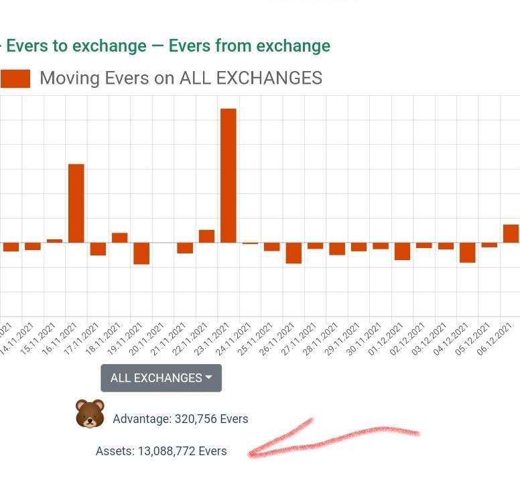Click the negative bar on 26.11.2021
Viewport: 520px width, 478px height.
(294, 253)
